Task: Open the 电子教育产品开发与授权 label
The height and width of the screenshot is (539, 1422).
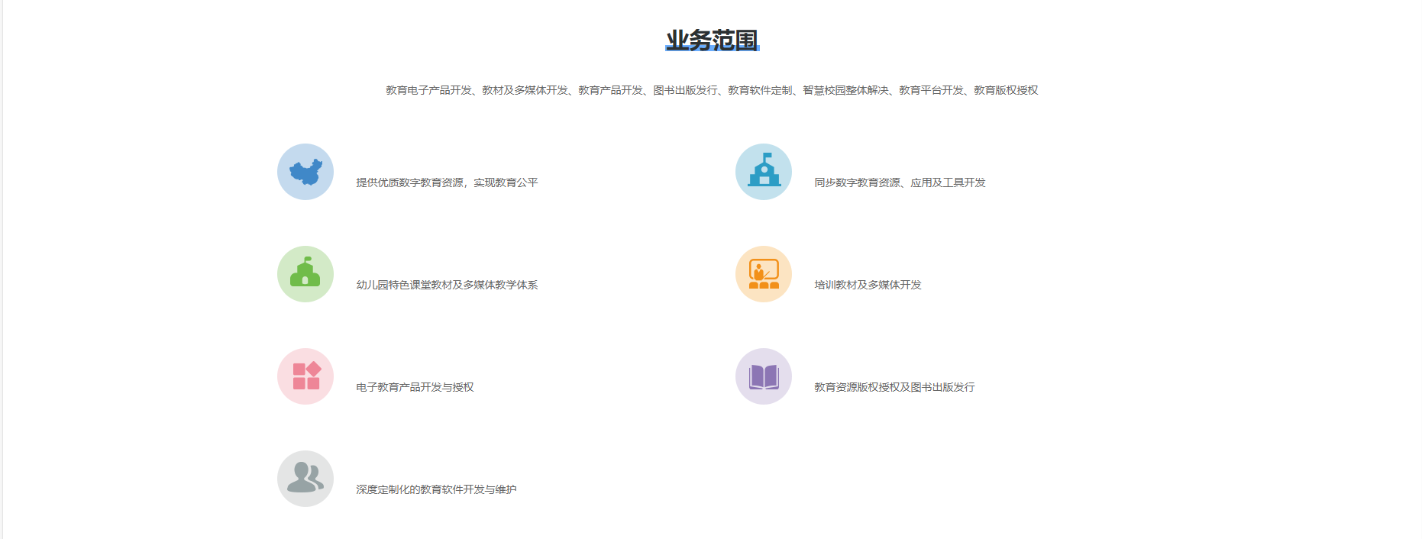Action: tap(415, 387)
